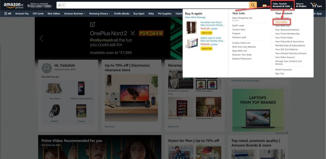Click Explore all under Revamp card
Image resolution: width=326 pixels, height=159 pixels.
pyautogui.click(x=174, y=126)
